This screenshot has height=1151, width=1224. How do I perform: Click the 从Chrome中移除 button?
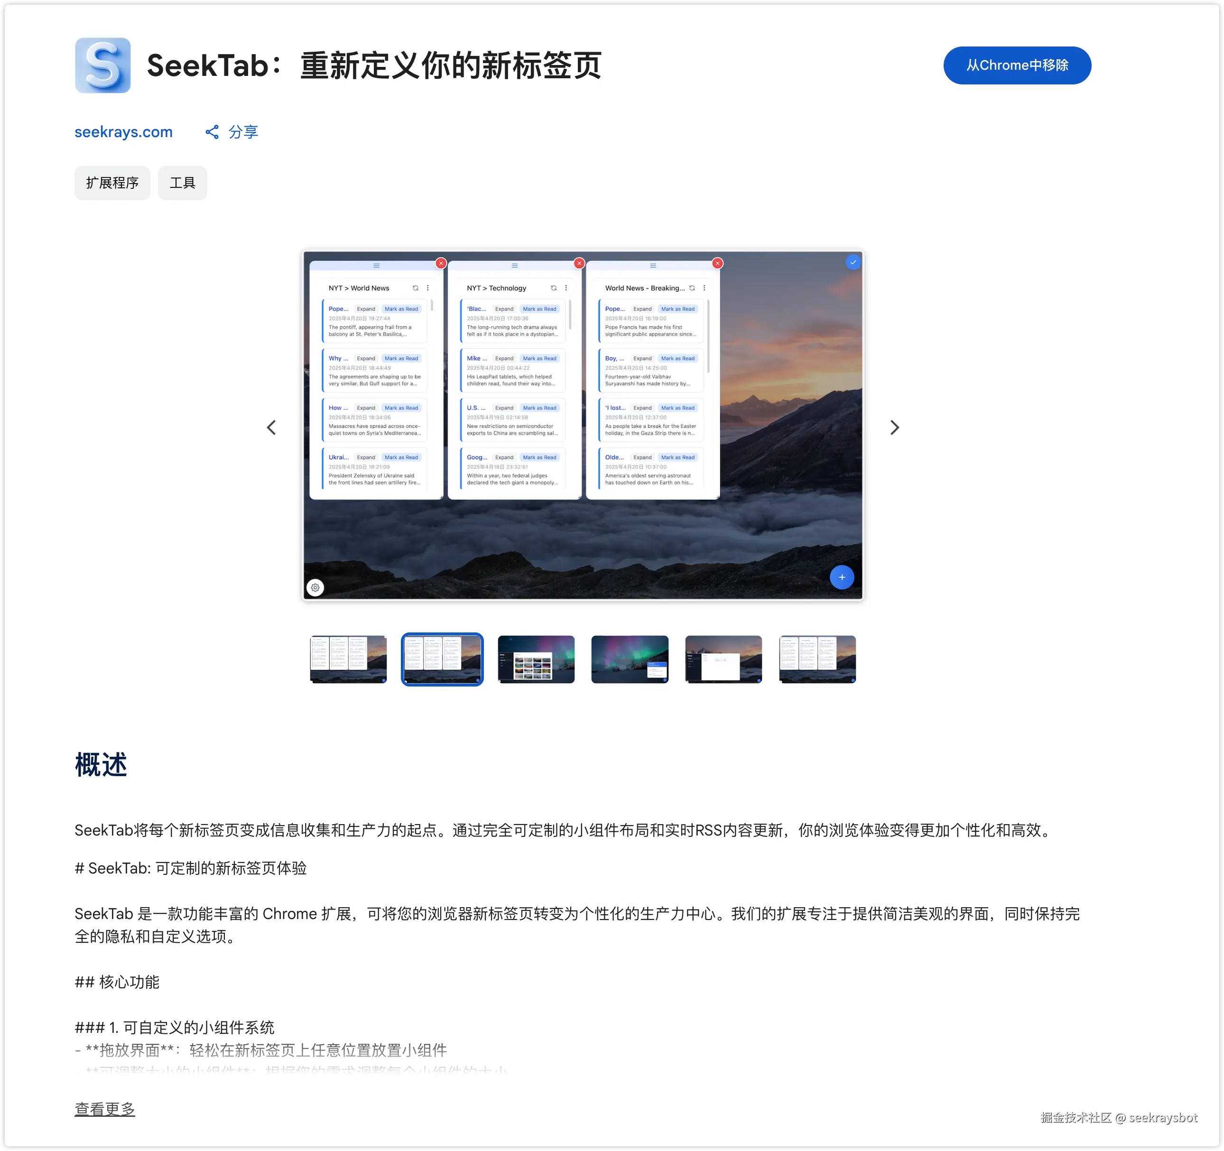[1017, 65]
